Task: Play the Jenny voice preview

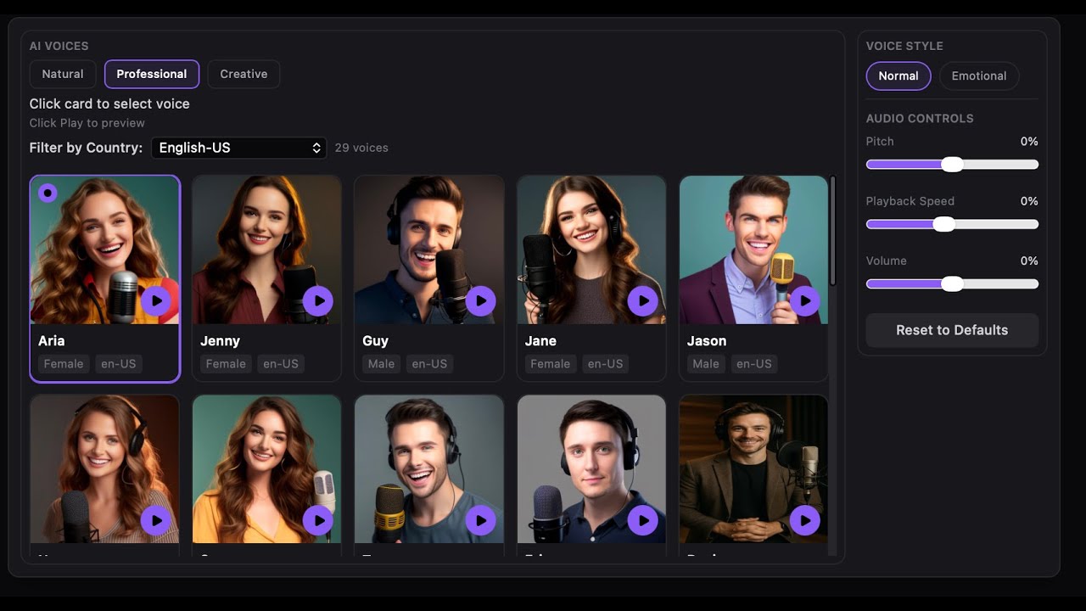Action: point(318,300)
